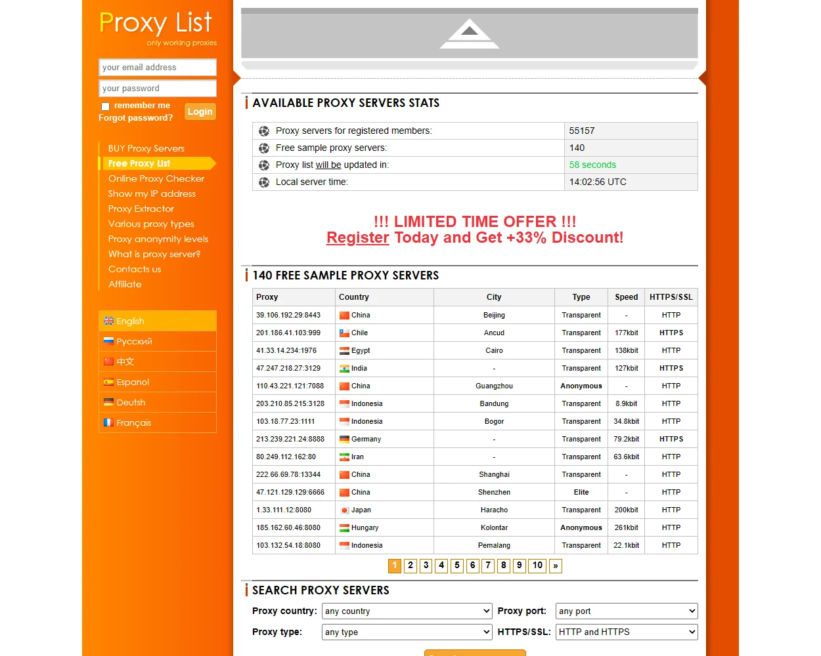
Task: Click the Speed column header
Action: click(x=627, y=297)
